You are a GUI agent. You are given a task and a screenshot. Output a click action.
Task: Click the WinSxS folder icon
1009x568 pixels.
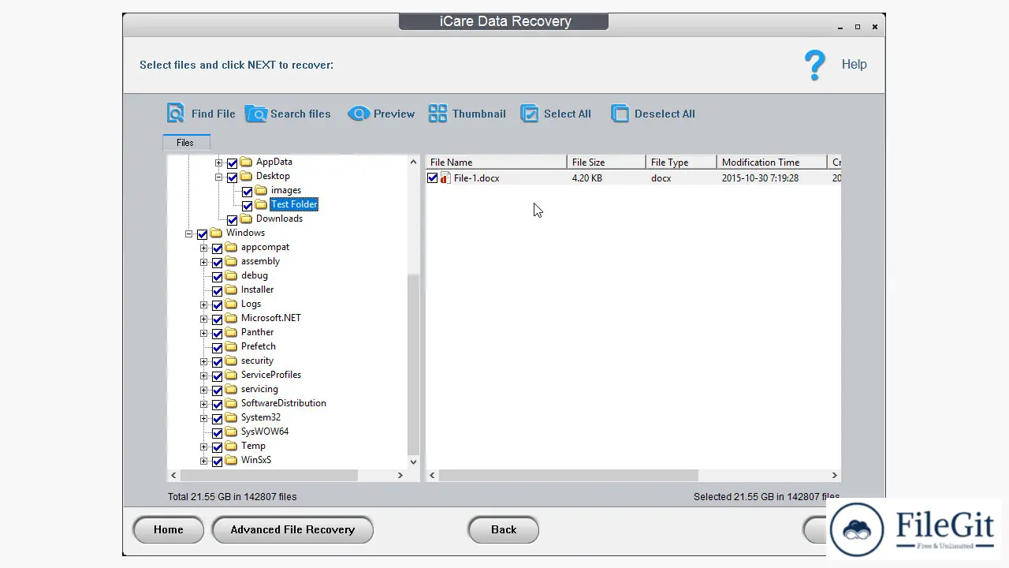point(231,460)
